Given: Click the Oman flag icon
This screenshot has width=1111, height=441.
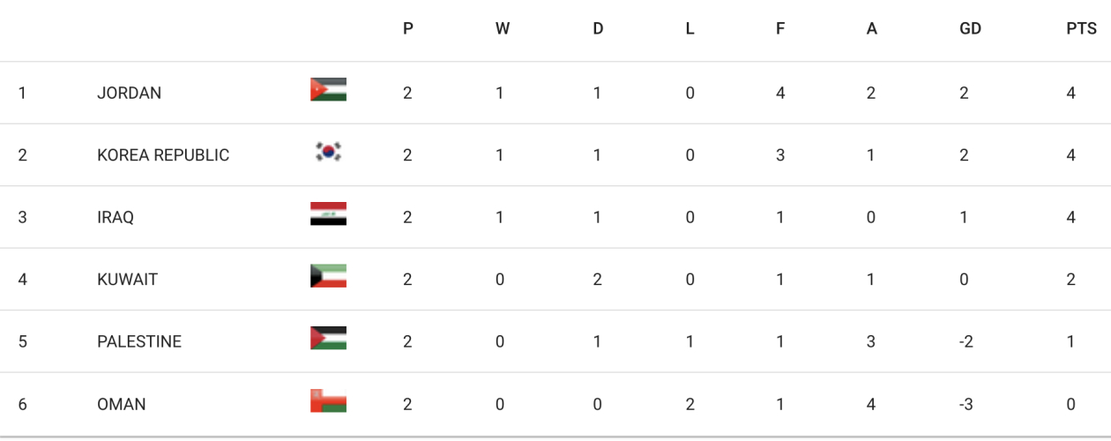Looking at the screenshot, I should click(328, 401).
